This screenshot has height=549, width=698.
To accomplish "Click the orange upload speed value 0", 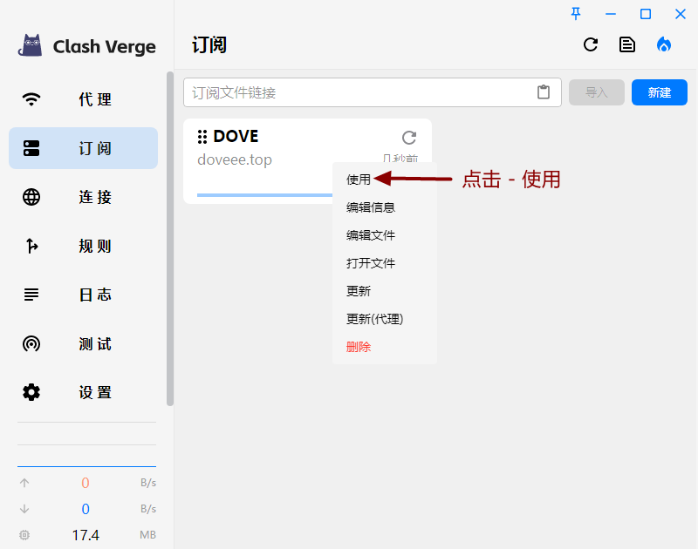I will (86, 483).
